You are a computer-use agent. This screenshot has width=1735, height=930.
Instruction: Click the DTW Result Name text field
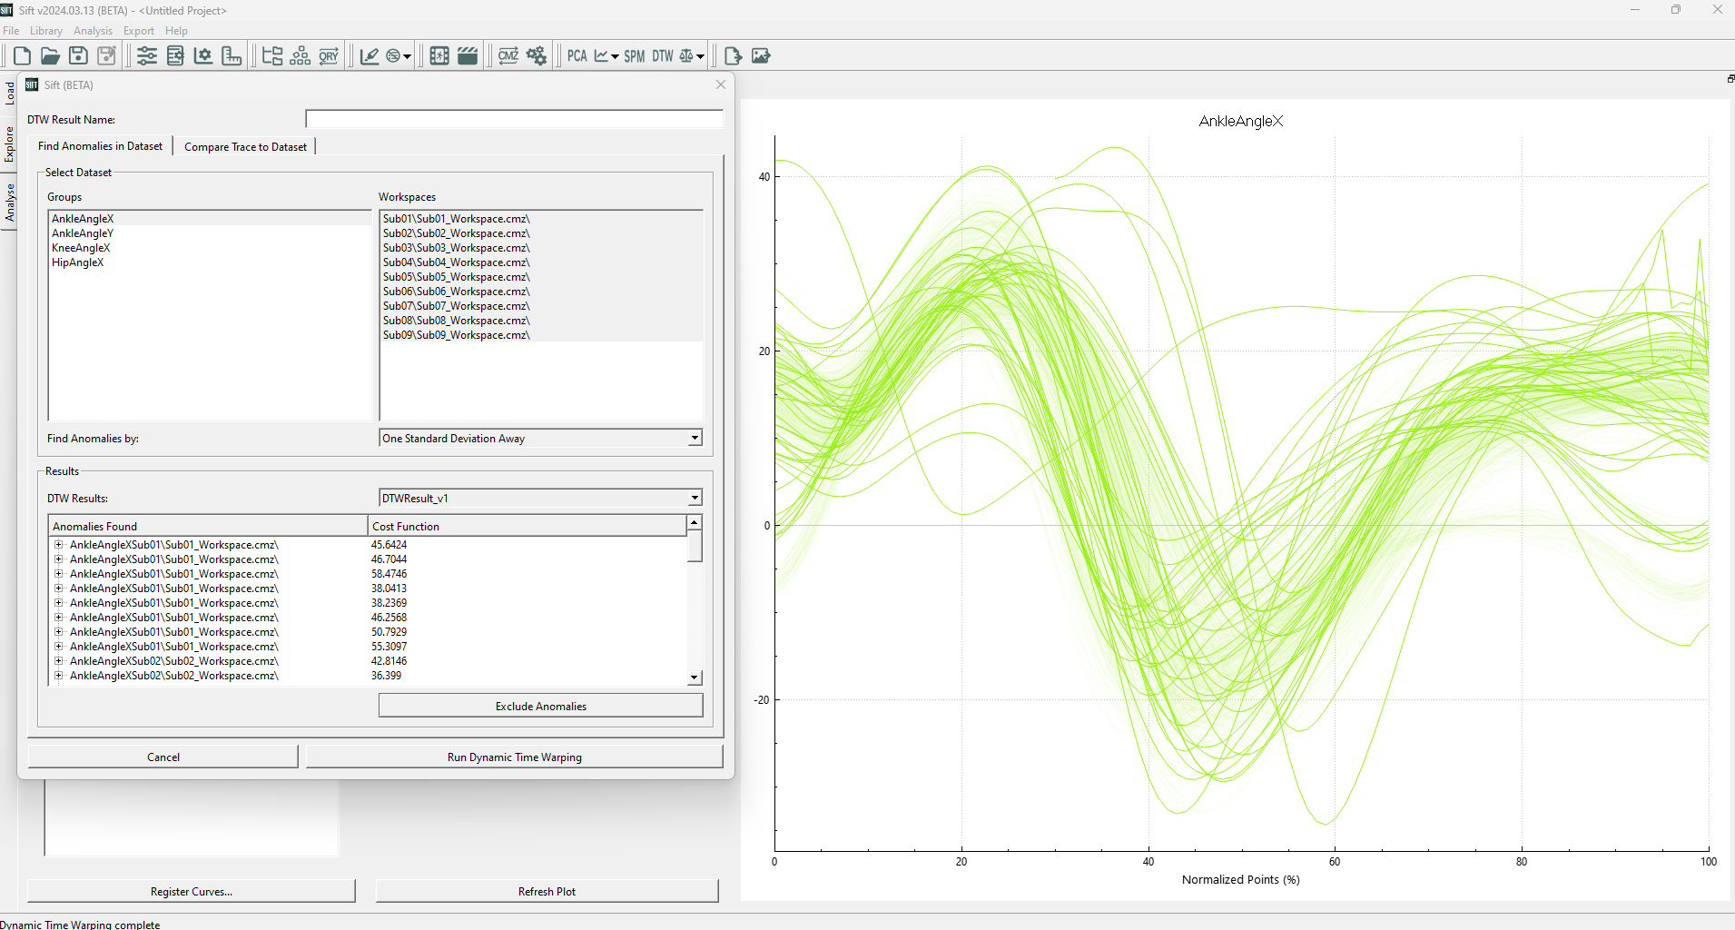514,119
